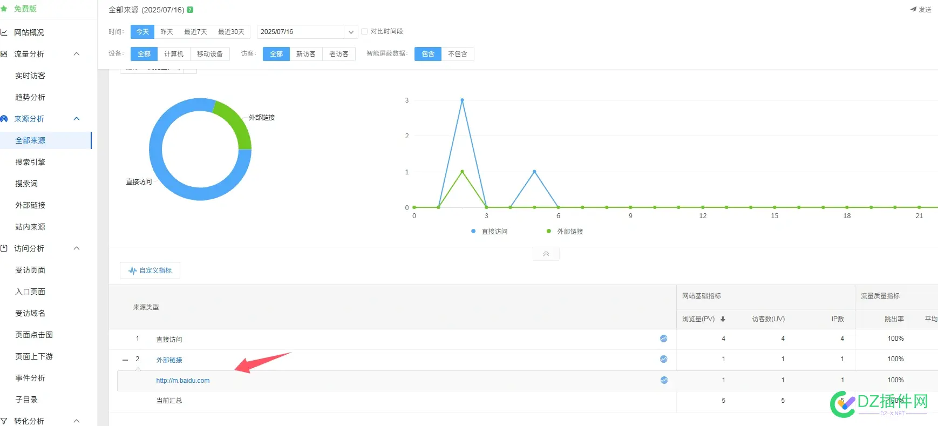Select 不包含 for smart shield data
938x426 pixels.
coord(458,54)
